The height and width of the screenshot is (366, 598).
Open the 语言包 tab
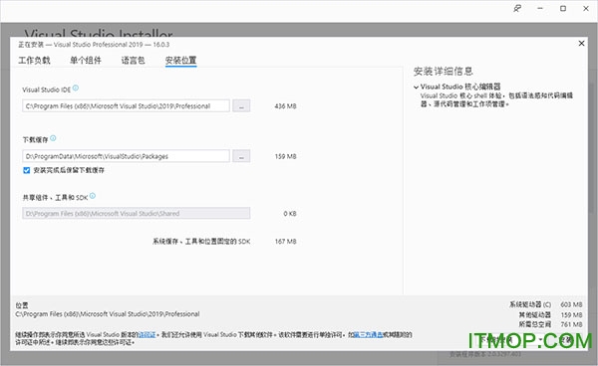coord(134,60)
